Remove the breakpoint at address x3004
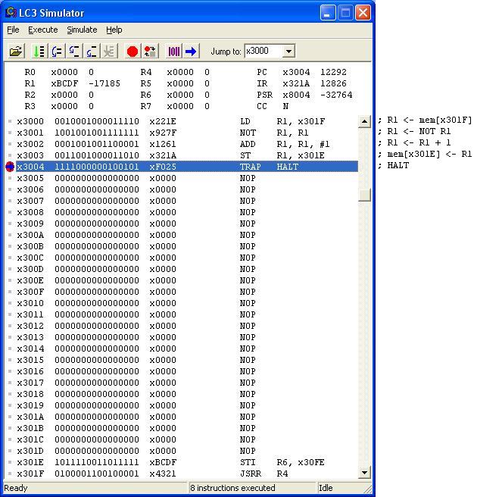The width and height of the screenshot is (502, 497). [x=10, y=167]
